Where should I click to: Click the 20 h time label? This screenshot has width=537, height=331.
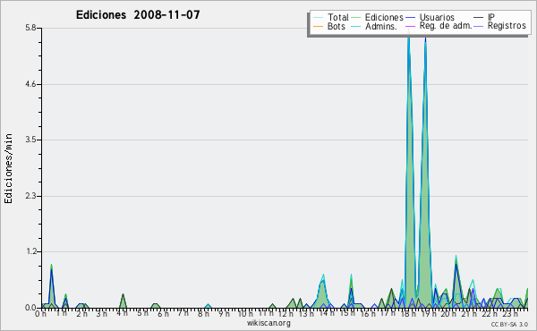click(x=449, y=314)
